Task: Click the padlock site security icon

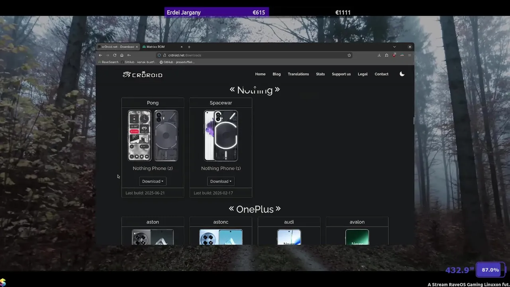Action: pyautogui.click(x=165, y=55)
